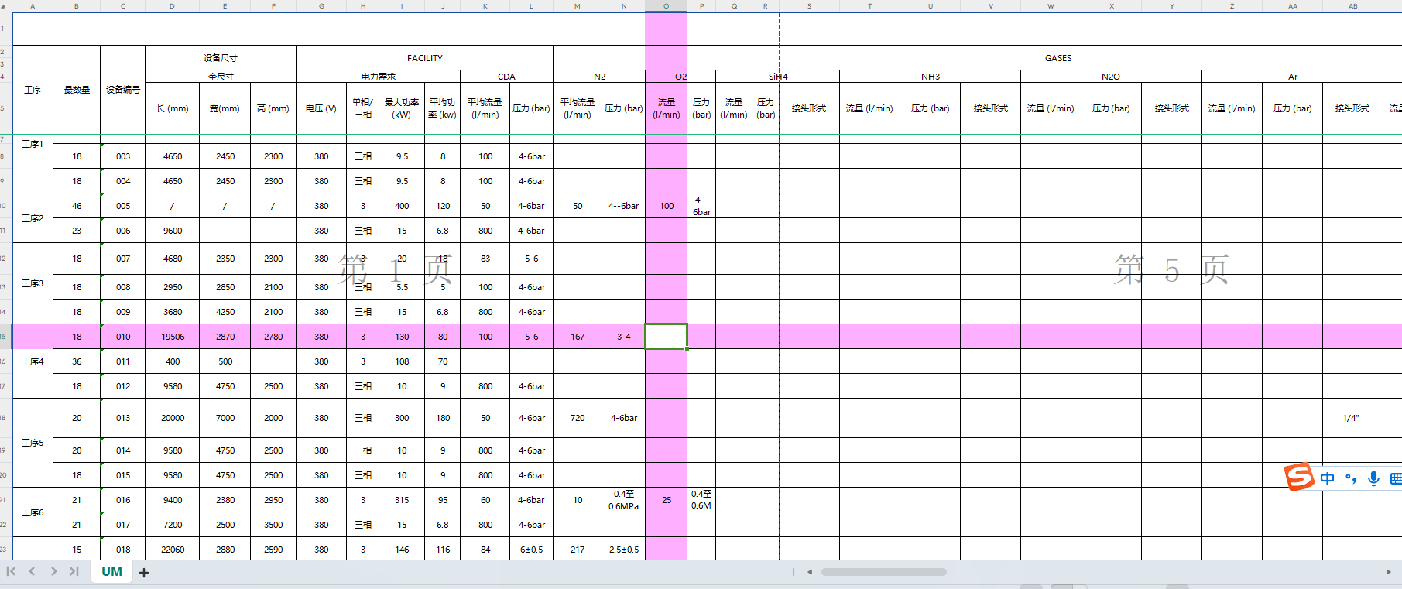This screenshot has width=1402, height=589.
Task: Click the 22060 length cell
Action: tap(173, 549)
